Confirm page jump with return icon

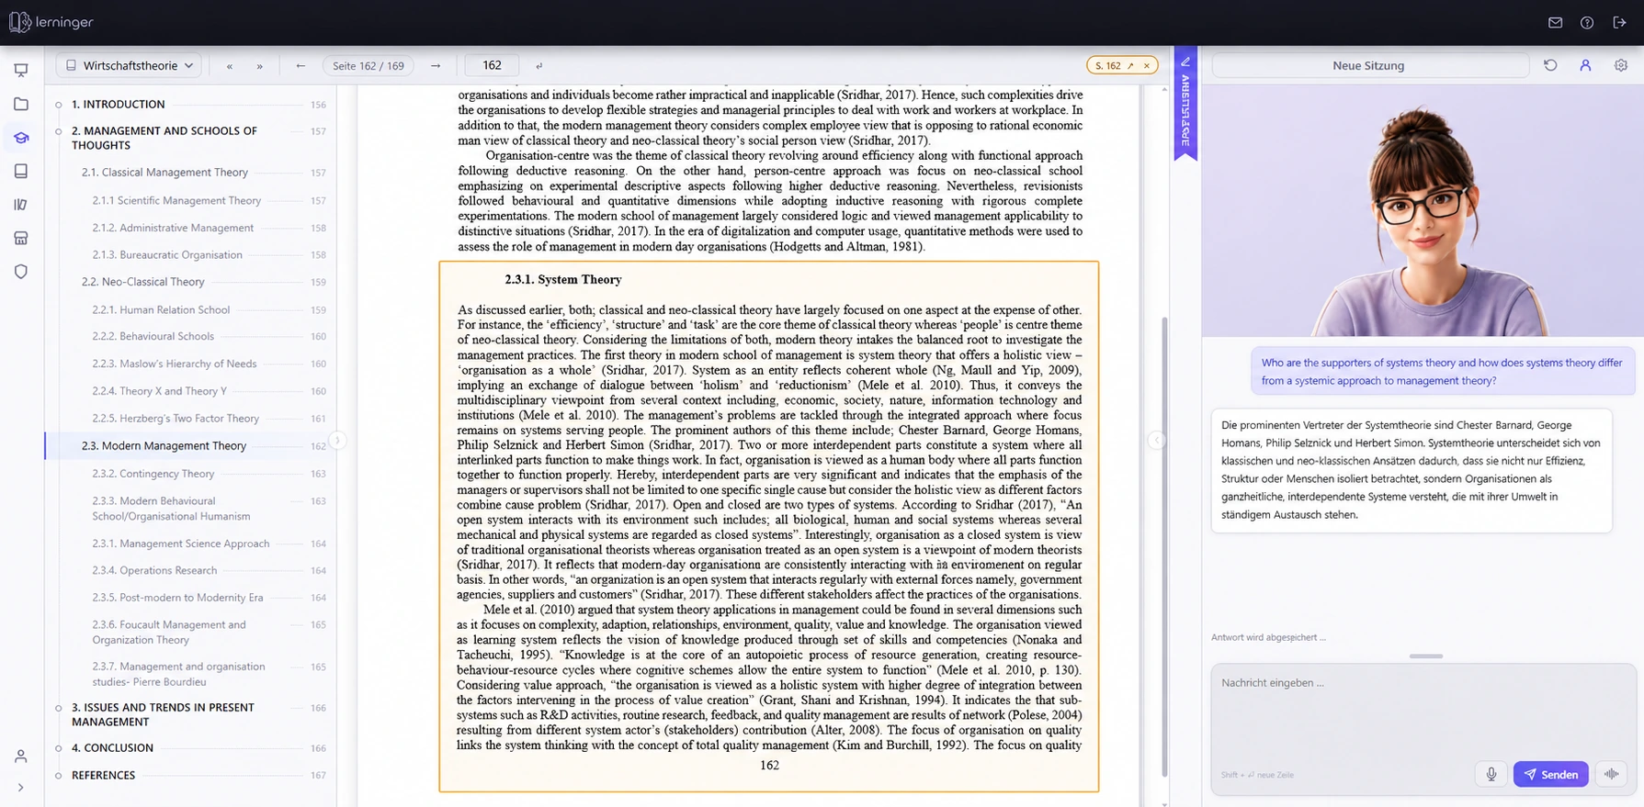(539, 66)
